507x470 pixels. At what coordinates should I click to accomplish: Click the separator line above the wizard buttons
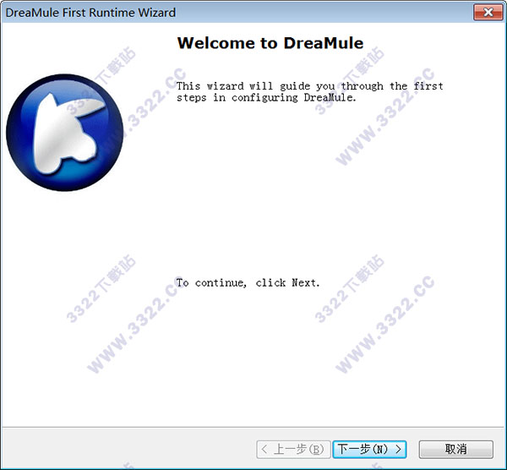point(253,427)
